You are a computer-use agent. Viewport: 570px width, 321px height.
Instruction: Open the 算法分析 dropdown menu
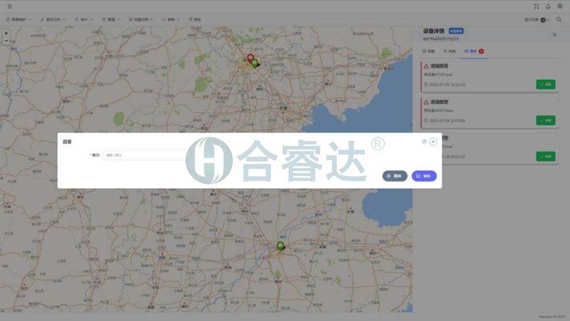click(x=53, y=20)
